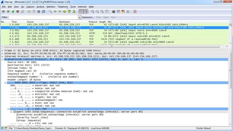Screen dimensions: 233x131
Task: Expand Internet Protocol Version 4 node
Action: (x=3, y=56)
